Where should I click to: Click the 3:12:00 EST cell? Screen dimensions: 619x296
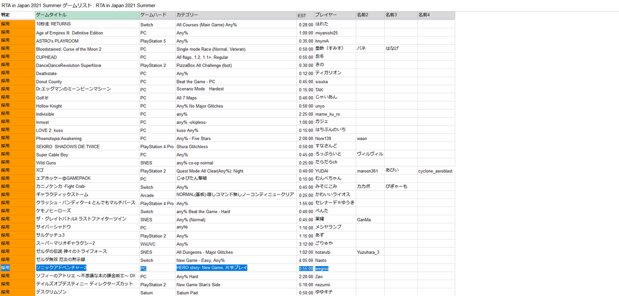coord(305,243)
